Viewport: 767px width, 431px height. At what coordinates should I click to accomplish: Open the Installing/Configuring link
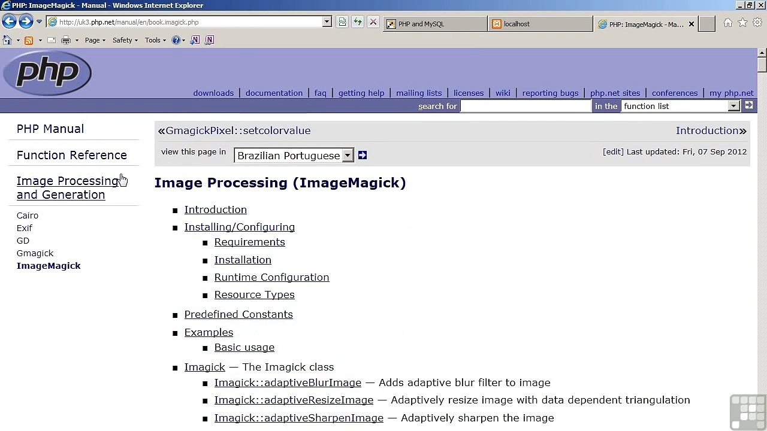tap(240, 227)
